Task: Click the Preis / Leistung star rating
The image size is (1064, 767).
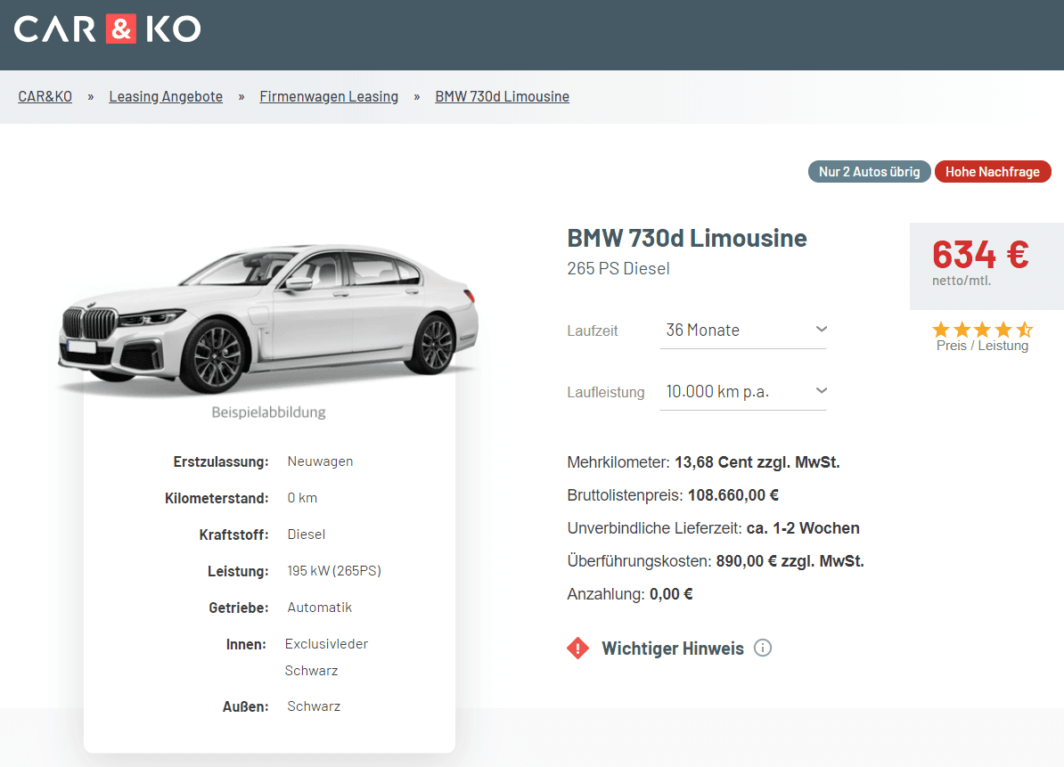Action: pyautogui.click(x=982, y=330)
